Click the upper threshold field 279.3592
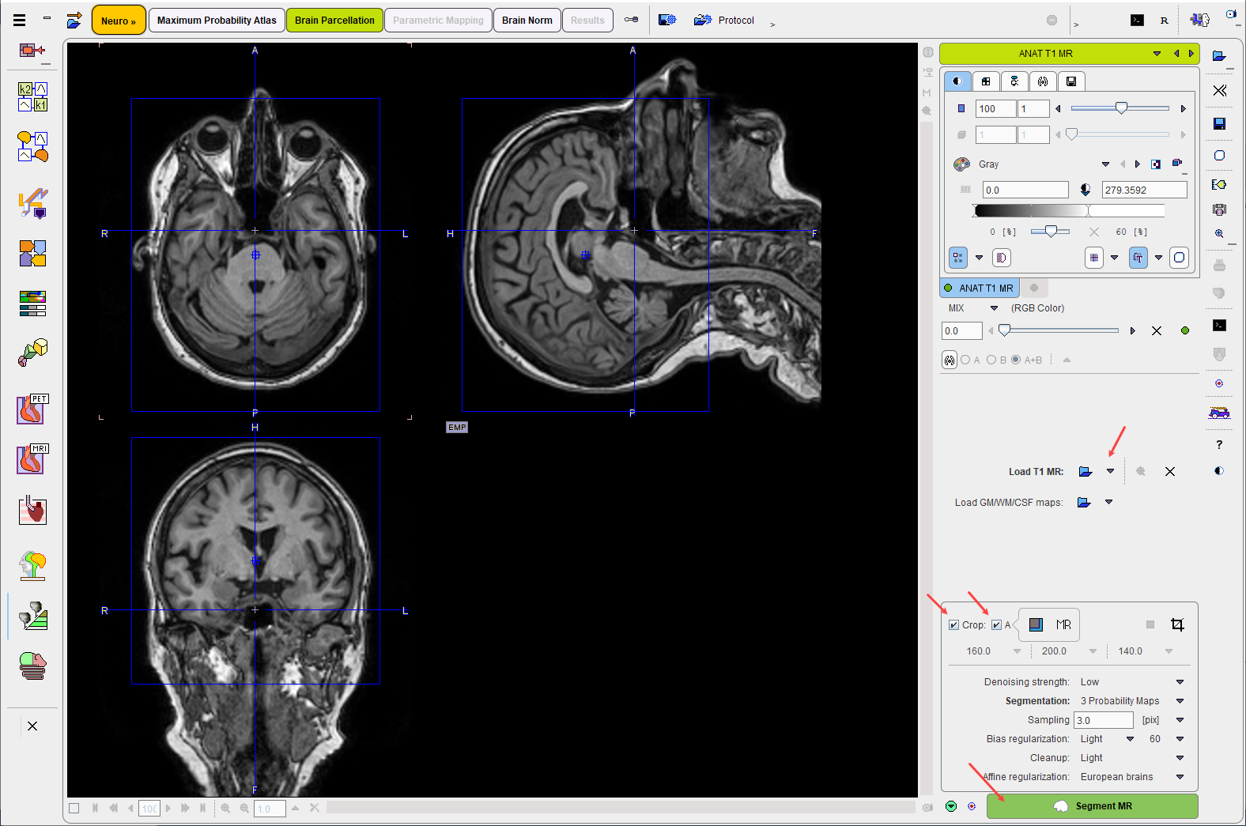Screen dimensions: 1246x826 click(x=1144, y=190)
